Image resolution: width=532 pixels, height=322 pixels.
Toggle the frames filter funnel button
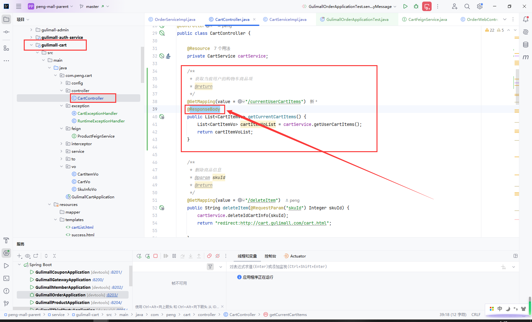[x=210, y=267]
